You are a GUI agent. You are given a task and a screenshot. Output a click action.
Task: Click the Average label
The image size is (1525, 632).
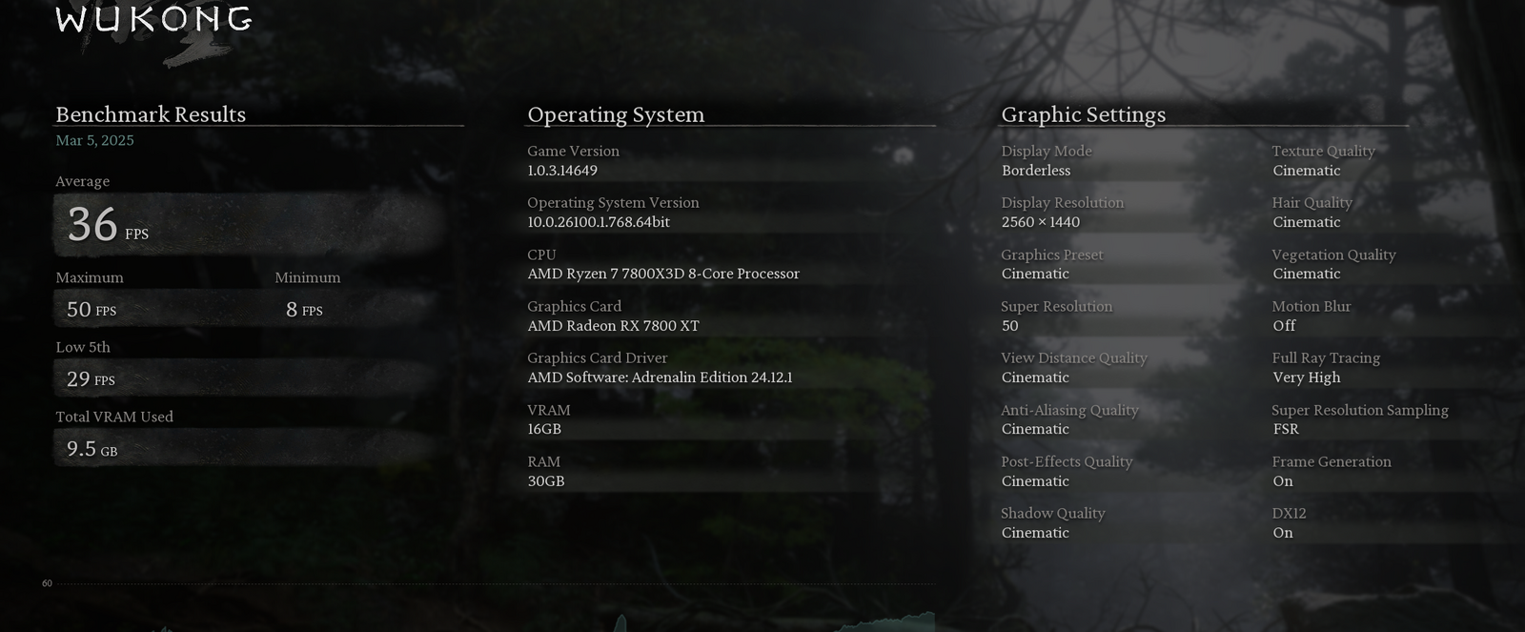click(x=83, y=181)
